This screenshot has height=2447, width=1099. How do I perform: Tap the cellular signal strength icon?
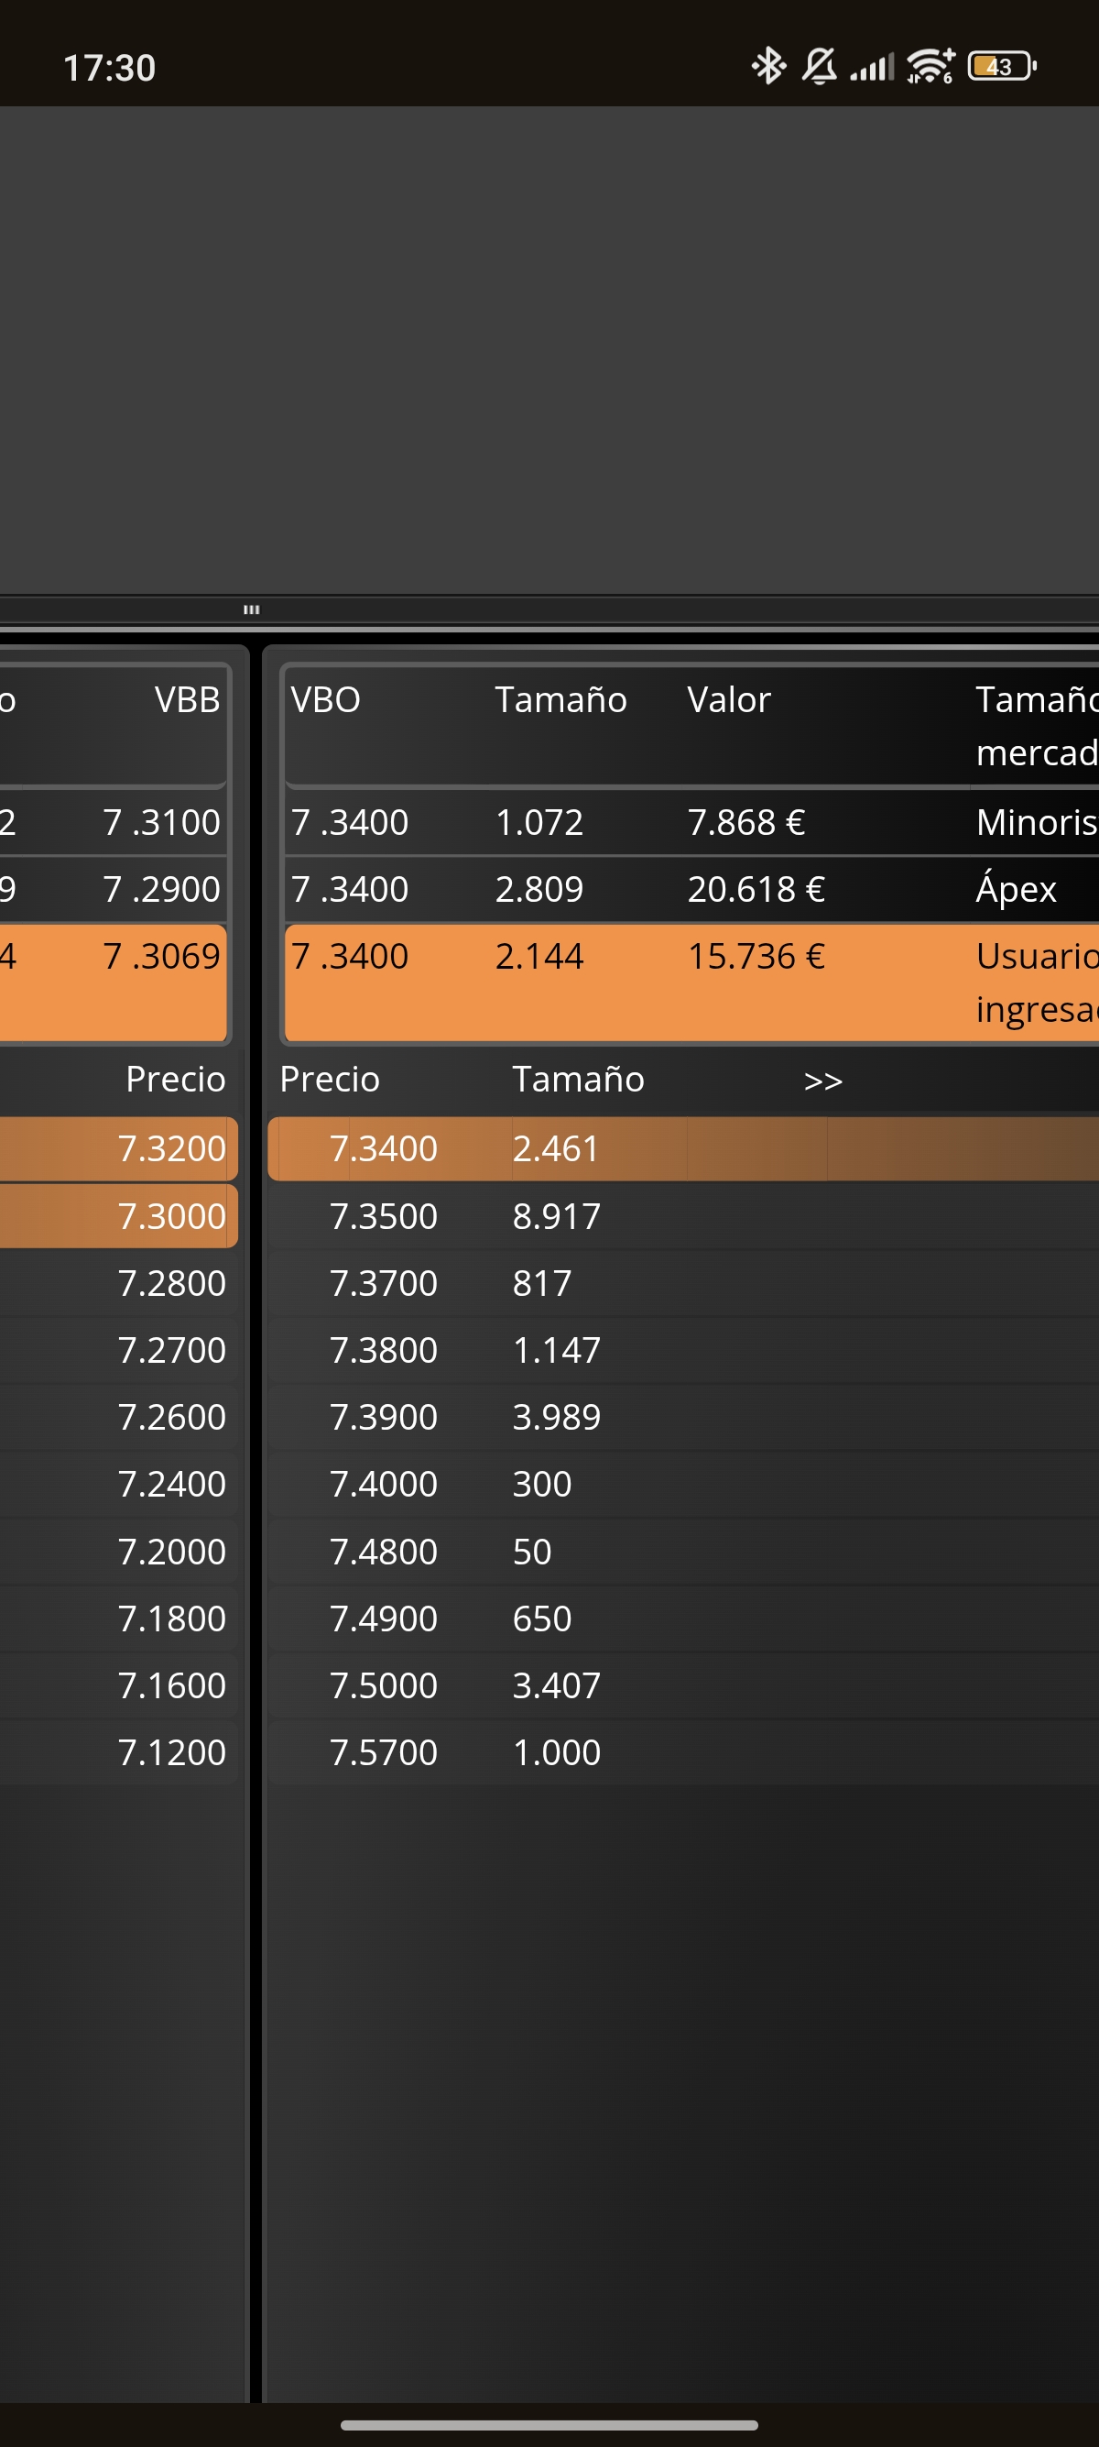872,69
